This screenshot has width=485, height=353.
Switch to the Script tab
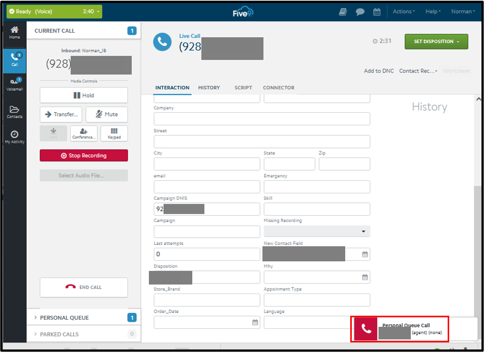[243, 88]
